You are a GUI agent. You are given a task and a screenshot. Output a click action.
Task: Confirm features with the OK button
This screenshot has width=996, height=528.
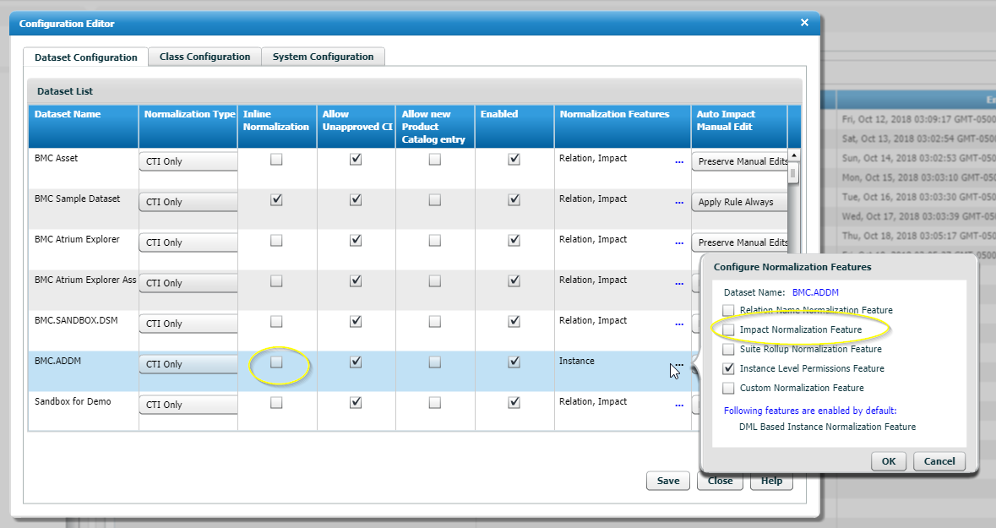pyautogui.click(x=889, y=461)
